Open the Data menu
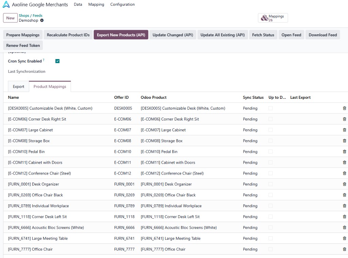Screen dimensions: 348x258 coord(78,4)
